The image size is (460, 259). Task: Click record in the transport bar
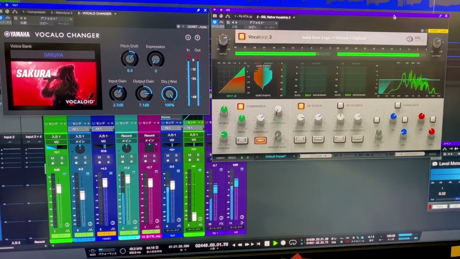(283, 243)
